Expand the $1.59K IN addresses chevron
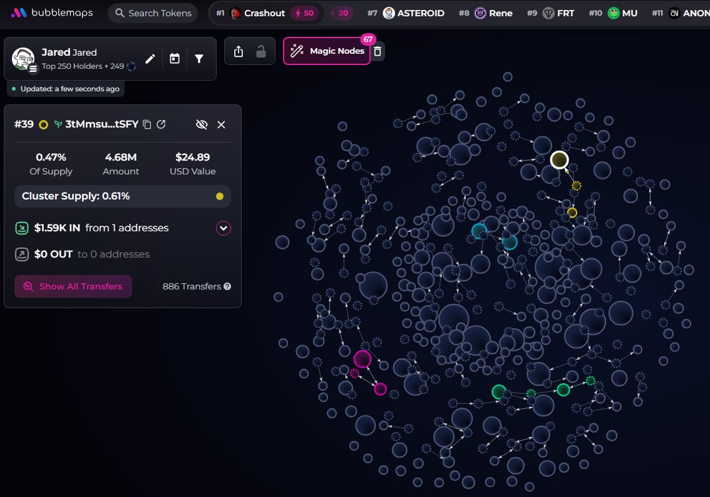This screenshot has width=710, height=497. pos(224,228)
